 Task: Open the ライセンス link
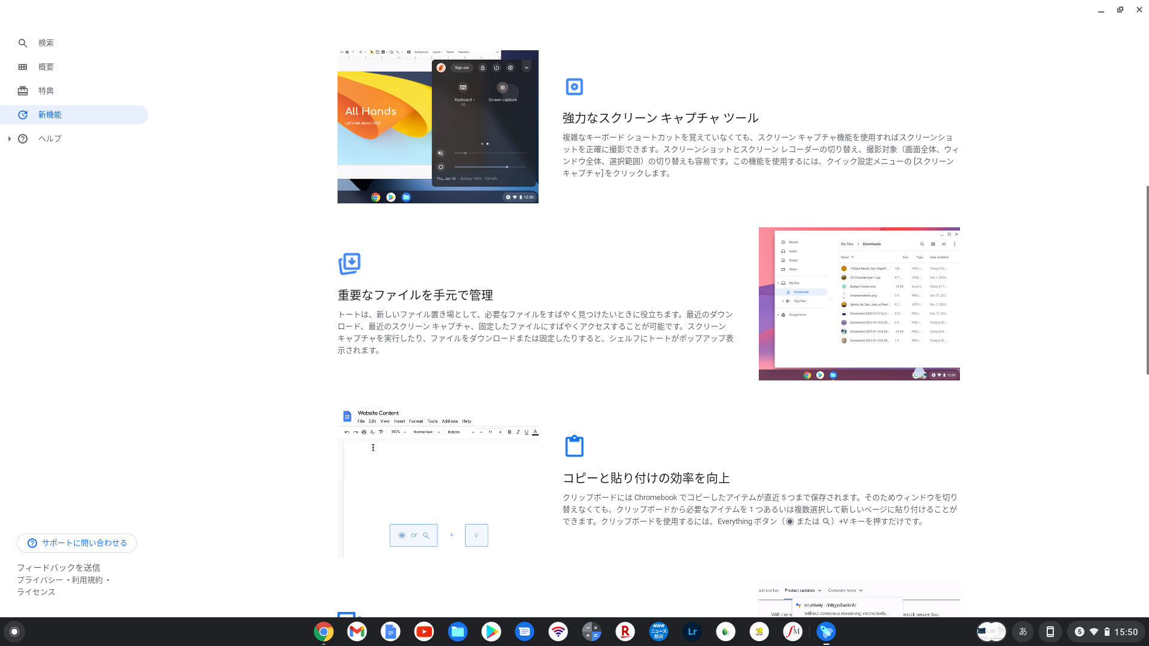click(x=36, y=592)
